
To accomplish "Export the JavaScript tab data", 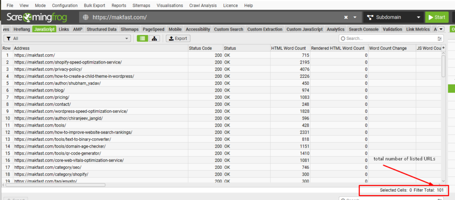I will point(178,38).
